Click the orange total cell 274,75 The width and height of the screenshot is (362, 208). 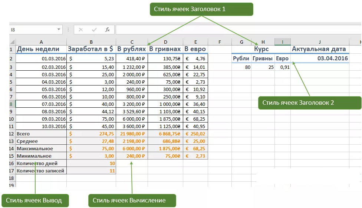click(x=91, y=134)
